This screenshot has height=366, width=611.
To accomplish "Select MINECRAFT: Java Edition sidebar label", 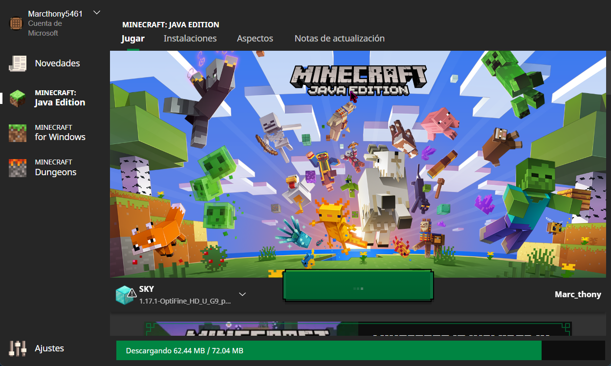I will click(60, 98).
